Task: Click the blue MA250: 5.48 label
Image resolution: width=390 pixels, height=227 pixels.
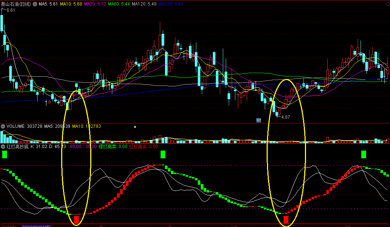Action: (x=171, y=4)
